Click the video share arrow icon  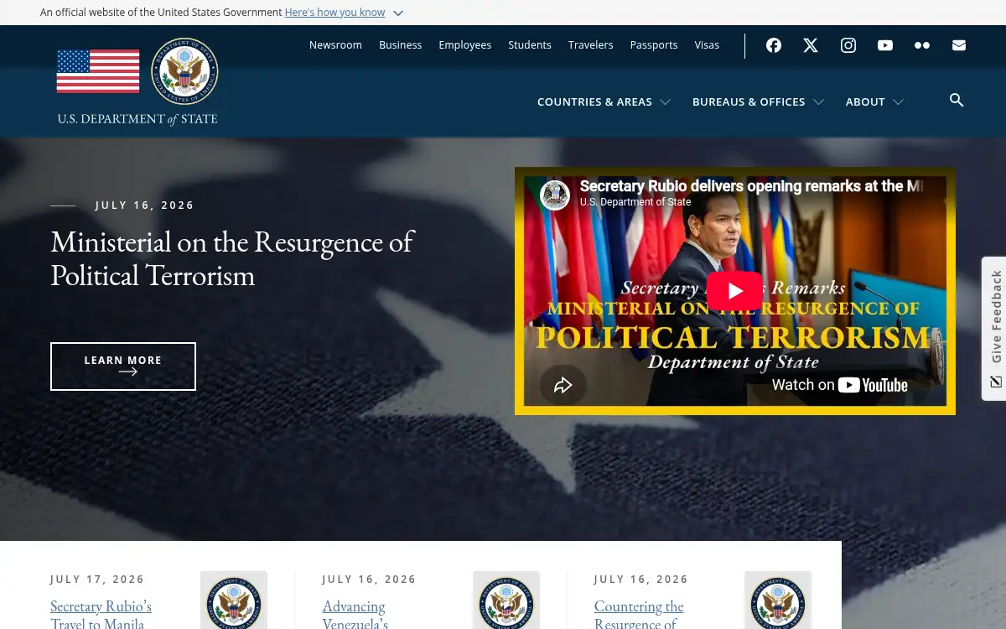[563, 385]
